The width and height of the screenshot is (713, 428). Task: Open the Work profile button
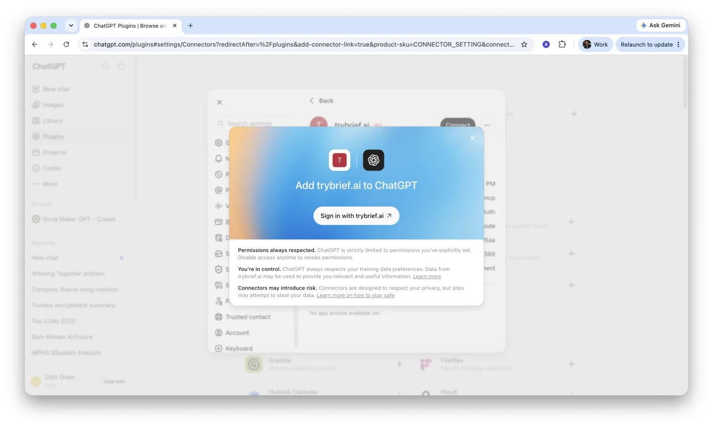point(595,45)
